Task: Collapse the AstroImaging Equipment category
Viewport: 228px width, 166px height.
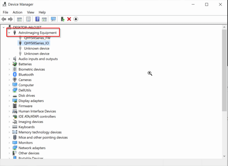Action: click(x=9, y=33)
